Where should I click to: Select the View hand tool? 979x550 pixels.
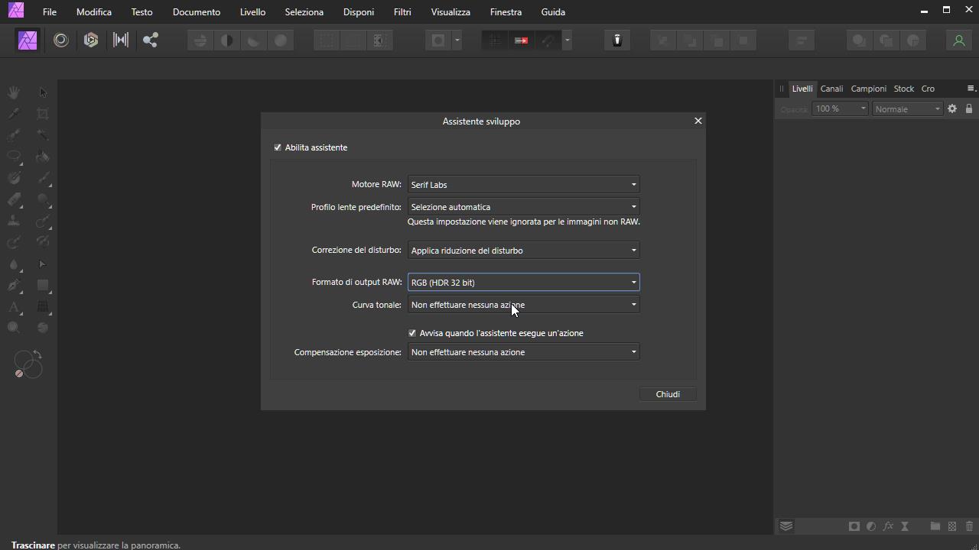click(14, 92)
